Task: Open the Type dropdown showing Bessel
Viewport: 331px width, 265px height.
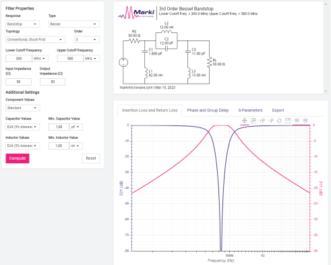Action: click(74, 24)
